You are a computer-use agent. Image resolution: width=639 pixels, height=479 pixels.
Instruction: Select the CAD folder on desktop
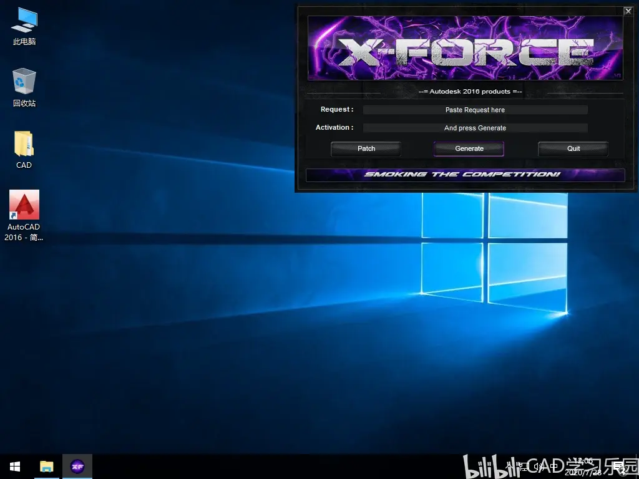tap(24, 150)
